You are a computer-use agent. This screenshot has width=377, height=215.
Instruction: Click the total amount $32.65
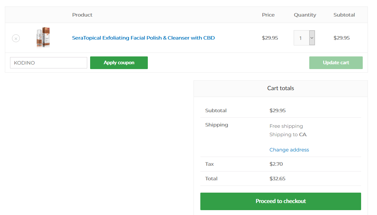tap(277, 179)
